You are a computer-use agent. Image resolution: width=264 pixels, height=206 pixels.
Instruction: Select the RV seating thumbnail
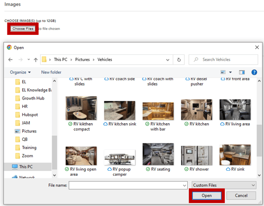(x=158, y=154)
